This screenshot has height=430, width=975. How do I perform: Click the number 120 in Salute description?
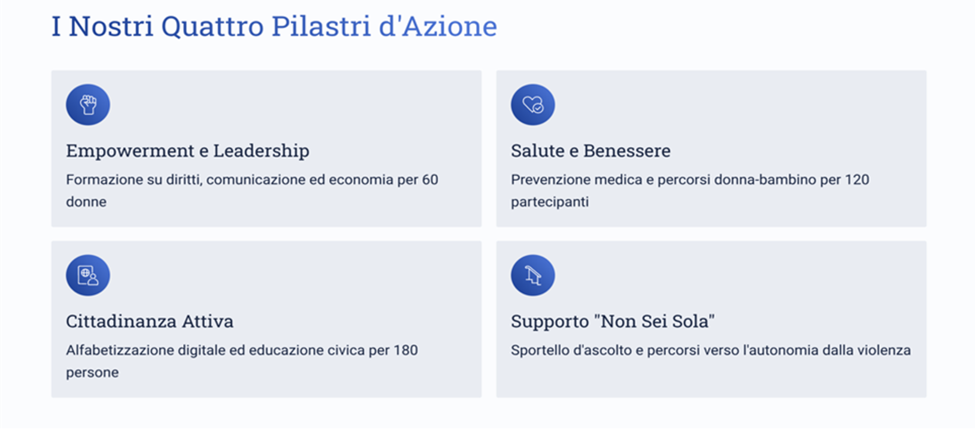point(857,180)
